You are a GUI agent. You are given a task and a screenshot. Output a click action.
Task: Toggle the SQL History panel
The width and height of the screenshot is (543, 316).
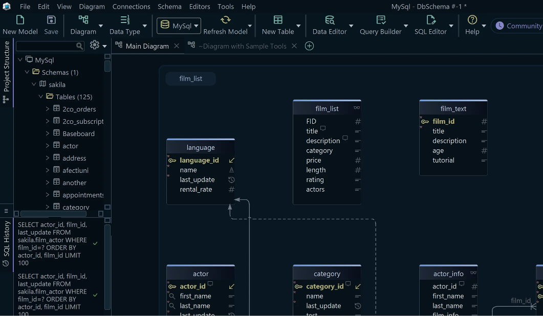point(6,240)
